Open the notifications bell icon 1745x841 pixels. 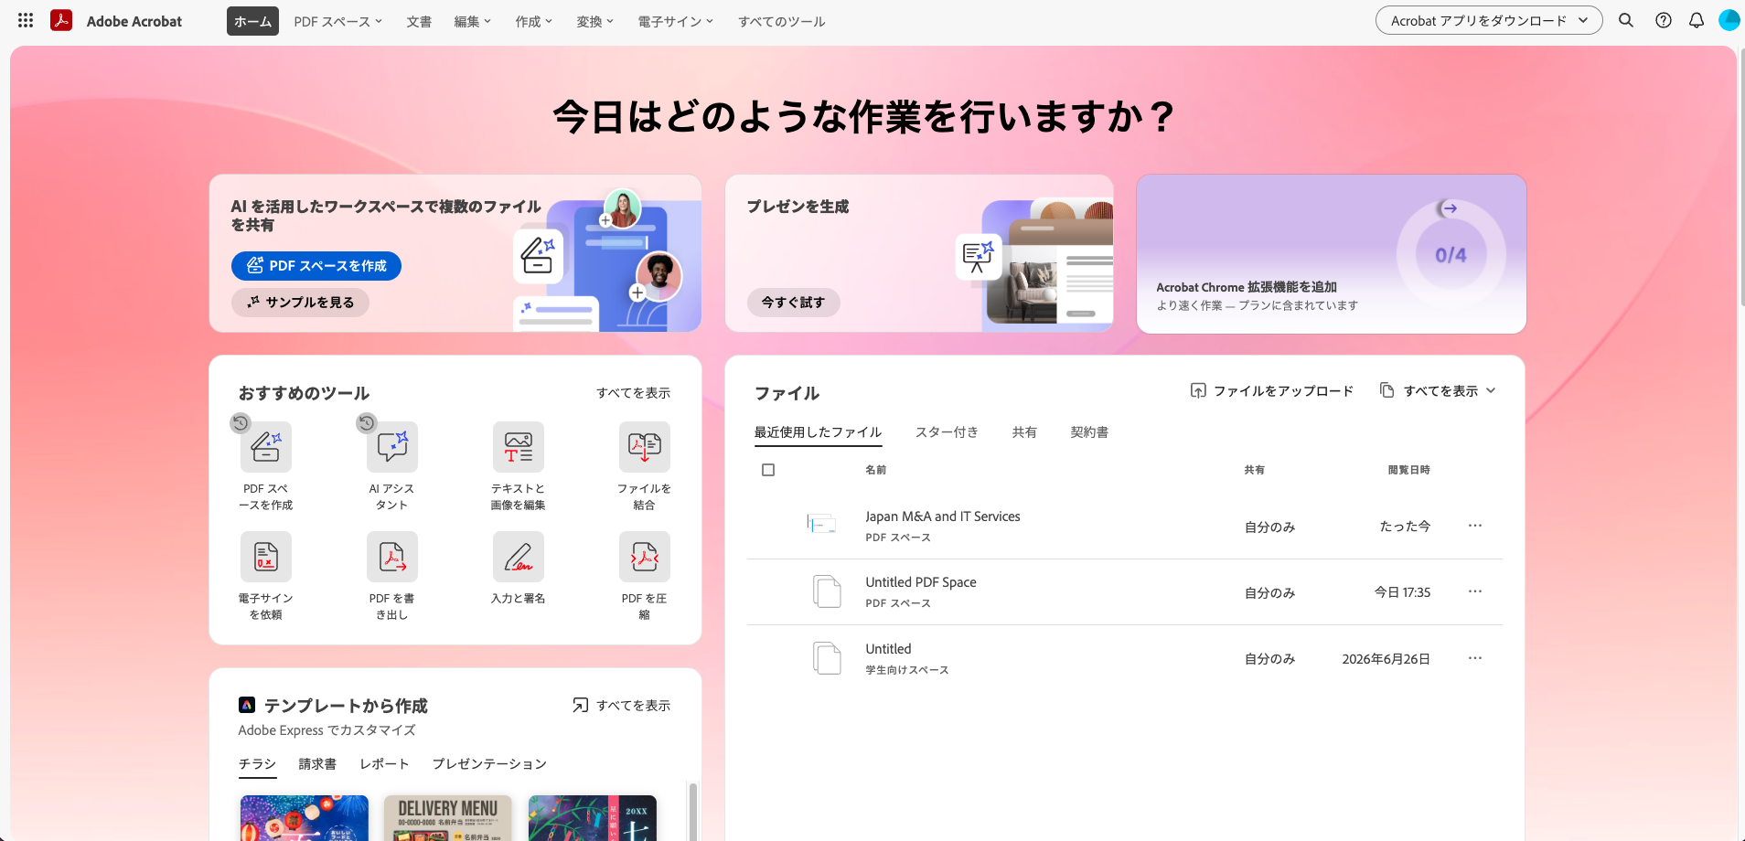pos(1697,20)
